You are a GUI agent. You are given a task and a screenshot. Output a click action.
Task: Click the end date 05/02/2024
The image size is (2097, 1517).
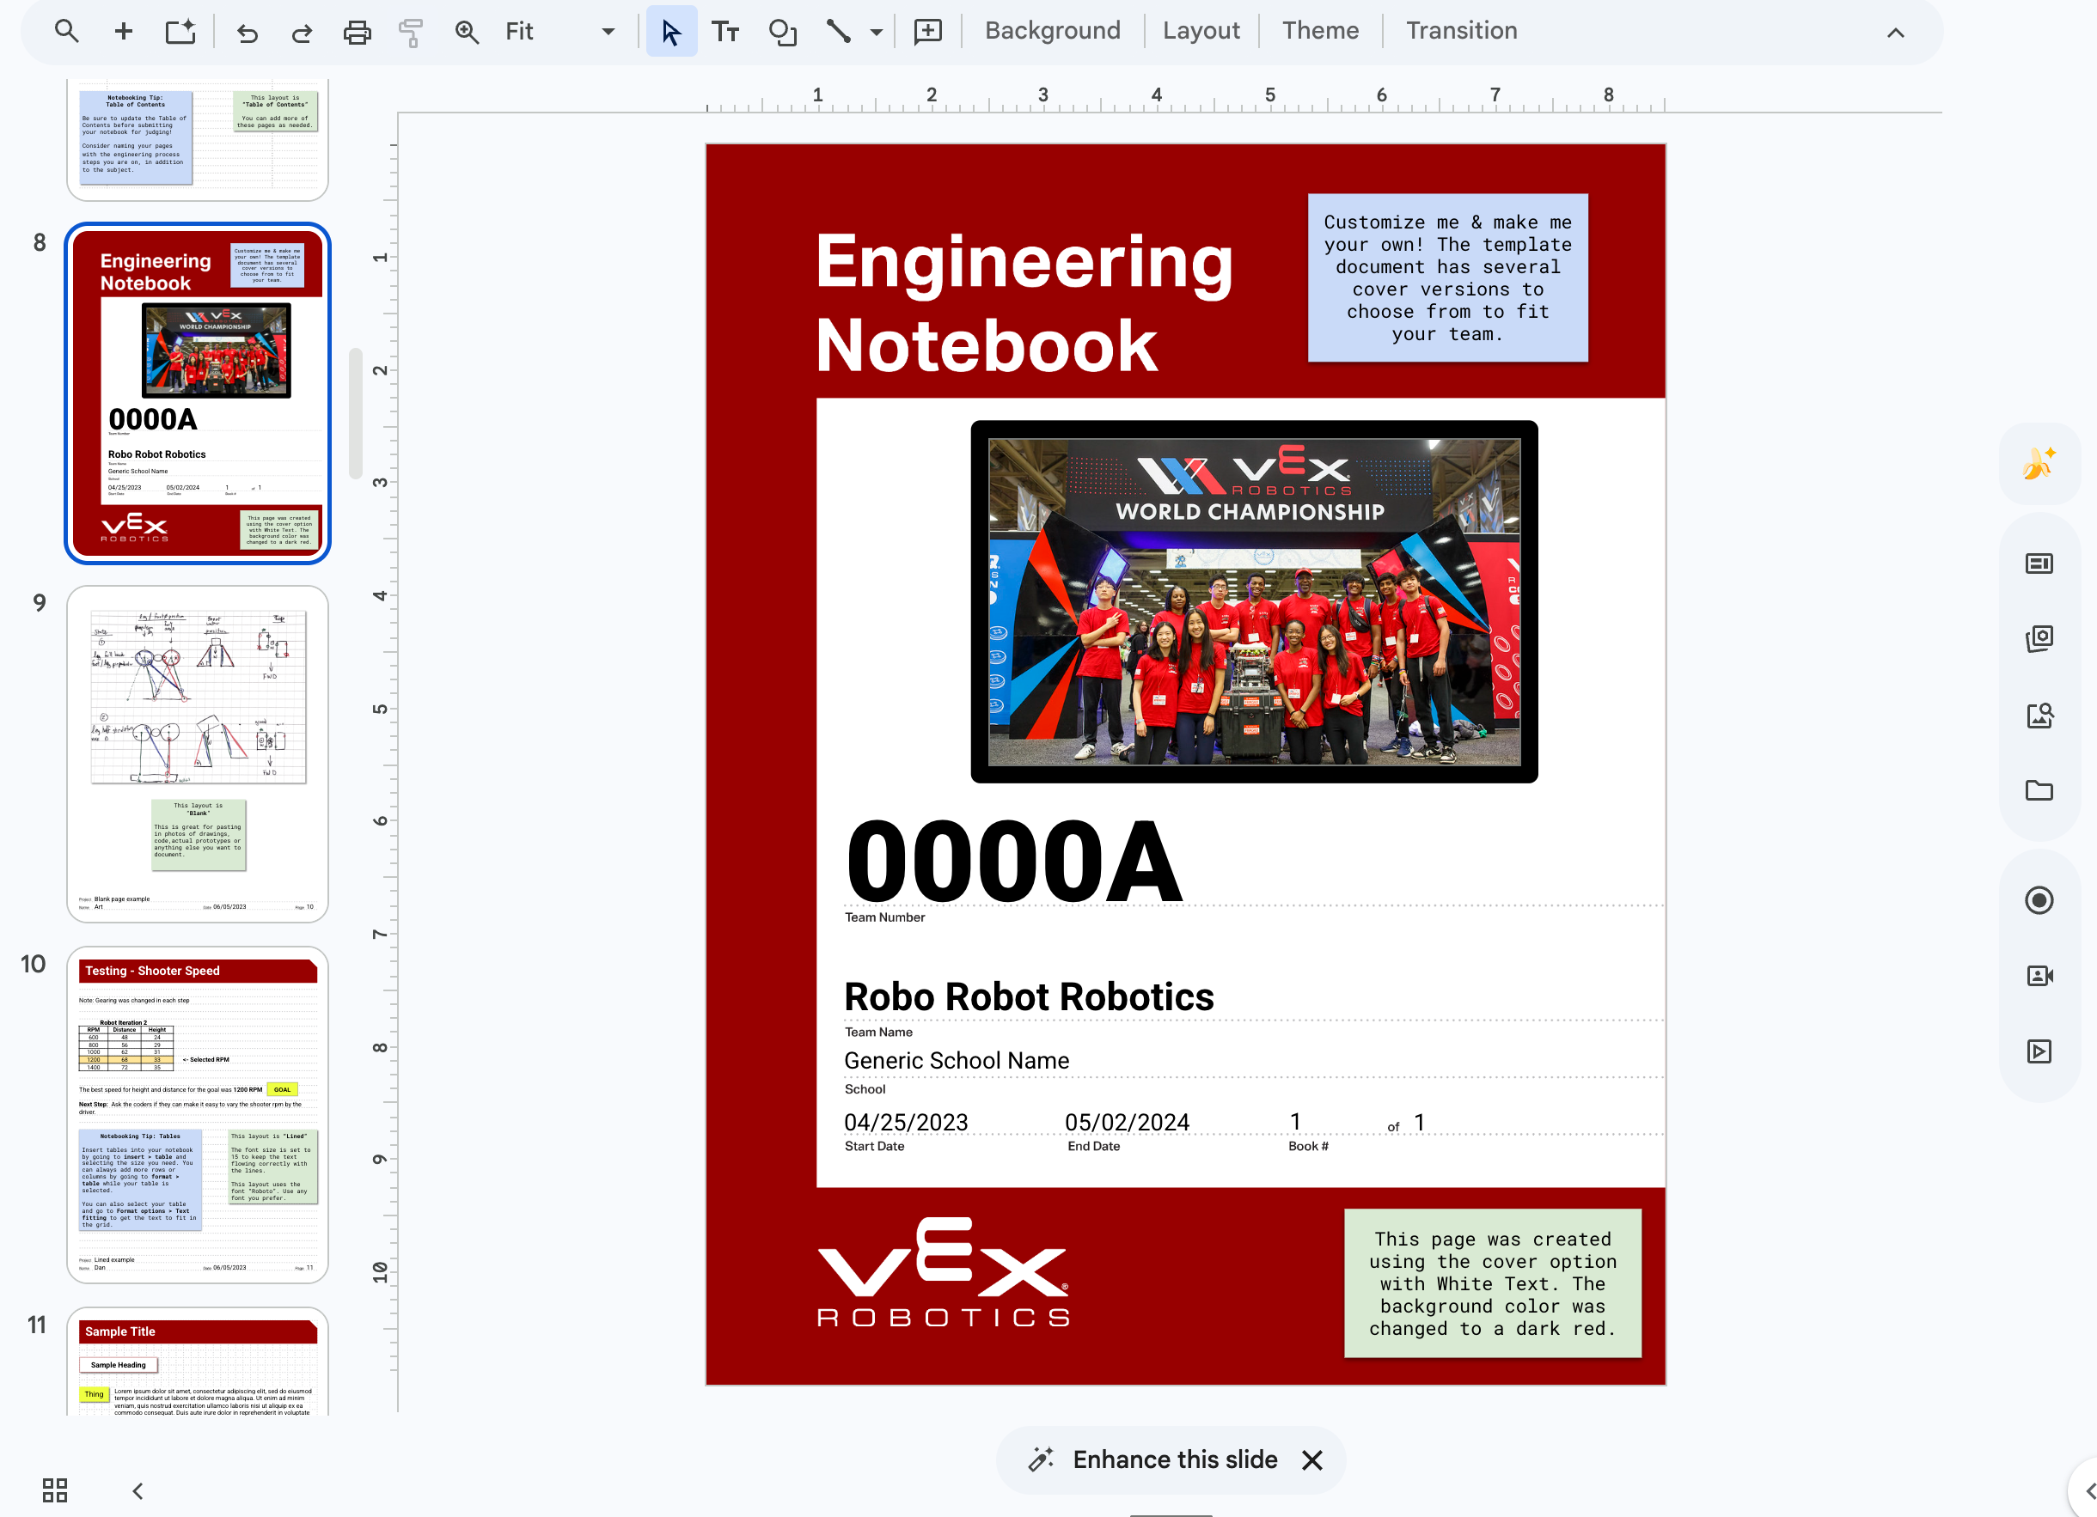[x=1126, y=1122]
